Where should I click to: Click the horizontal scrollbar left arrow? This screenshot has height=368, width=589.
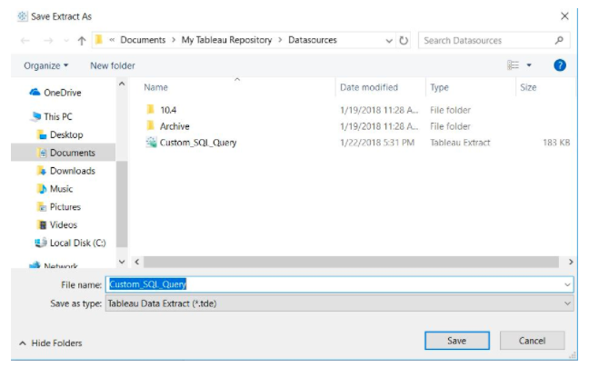click(x=137, y=262)
